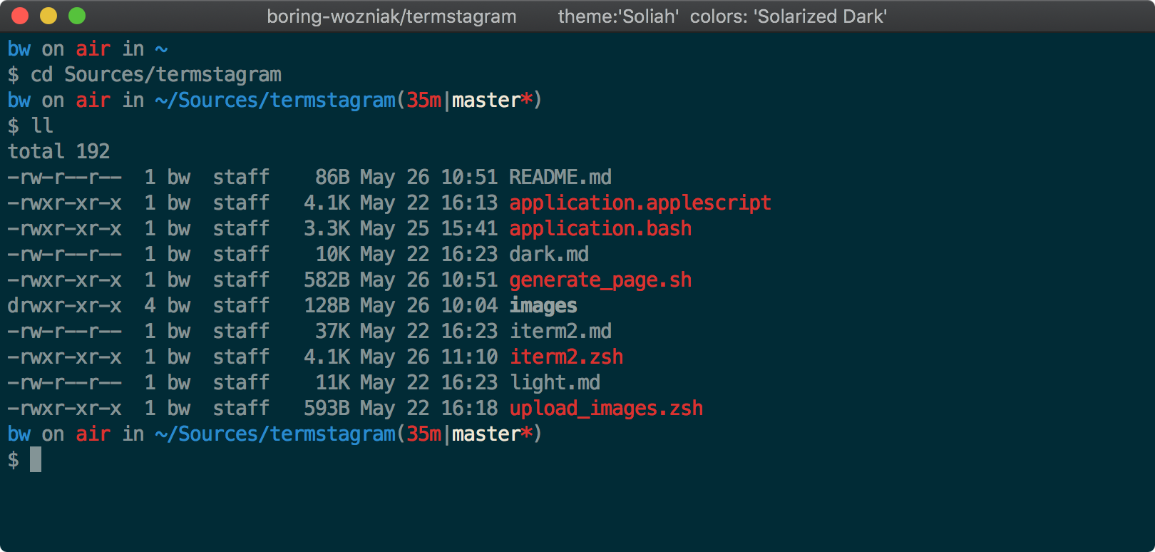Click the images directory name
This screenshot has width=1155, height=552.
coord(543,306)
